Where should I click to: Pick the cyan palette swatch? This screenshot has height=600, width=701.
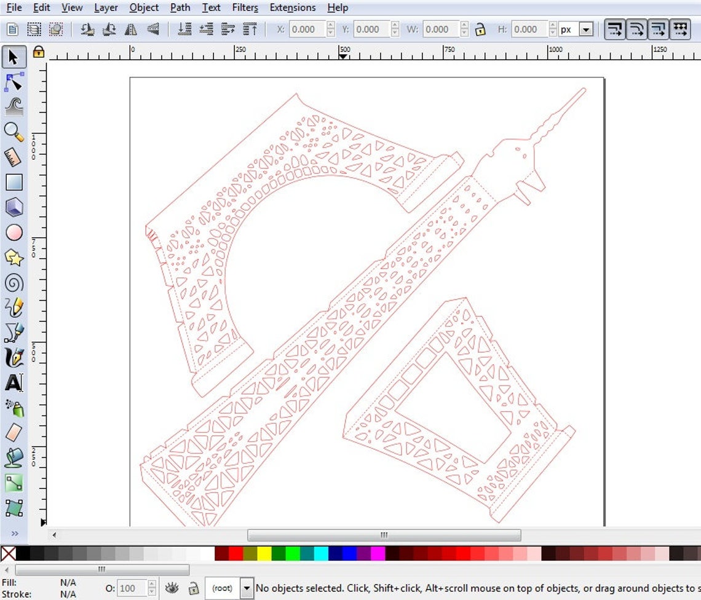pos(322,553)
